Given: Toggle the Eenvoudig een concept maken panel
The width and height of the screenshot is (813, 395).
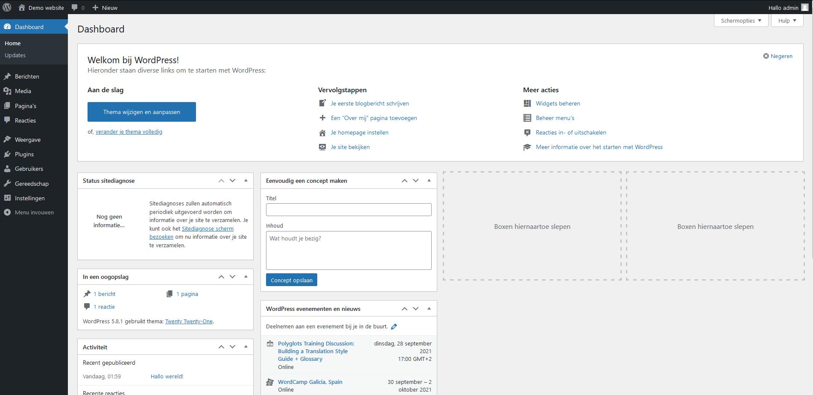Looking at the screenshot, I should [429, 181].
